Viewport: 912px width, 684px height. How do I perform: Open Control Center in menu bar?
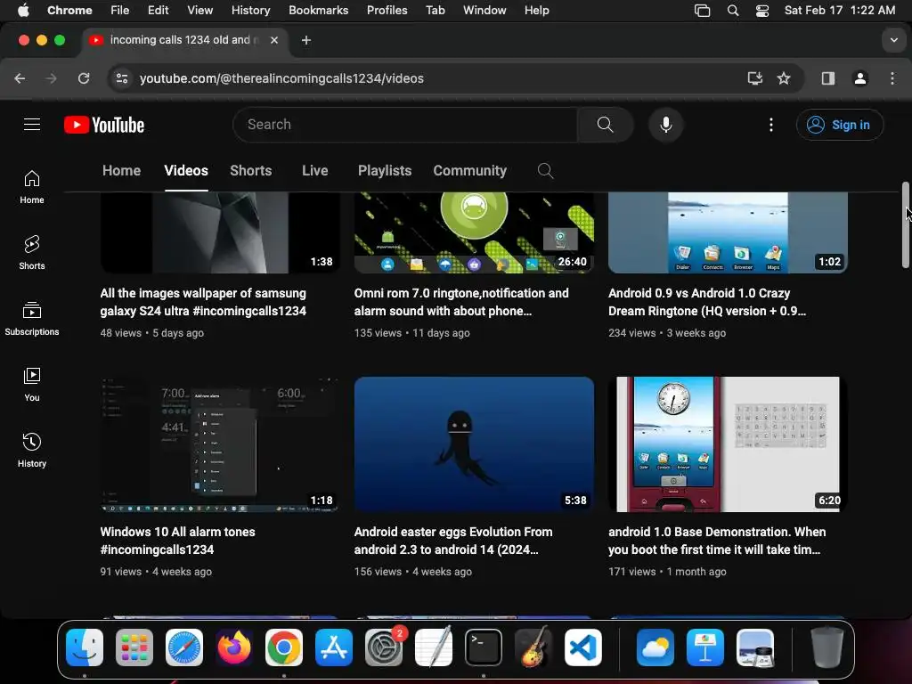pos(762,11)
